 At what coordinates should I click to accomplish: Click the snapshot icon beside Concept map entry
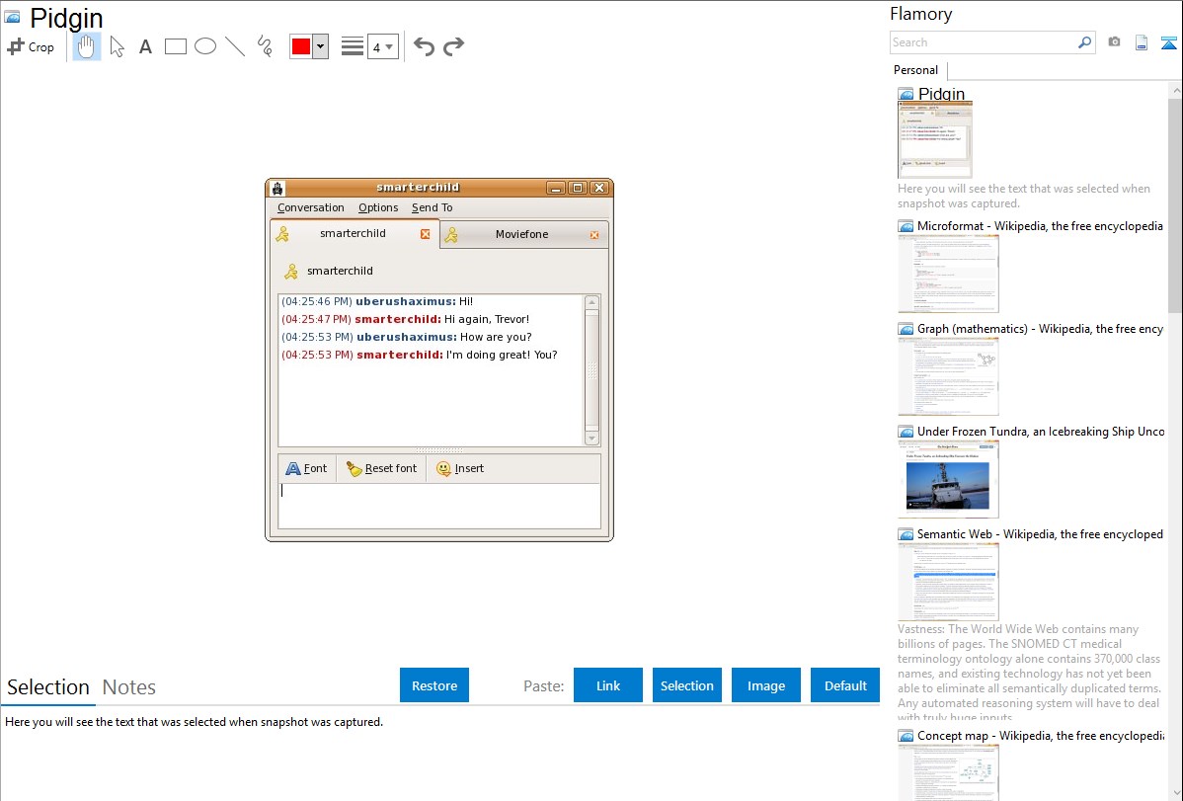tap(906, 736)
